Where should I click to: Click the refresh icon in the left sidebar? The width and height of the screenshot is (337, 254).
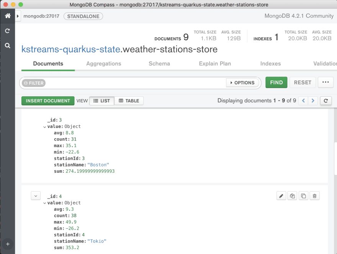click(x=7, y=31)
